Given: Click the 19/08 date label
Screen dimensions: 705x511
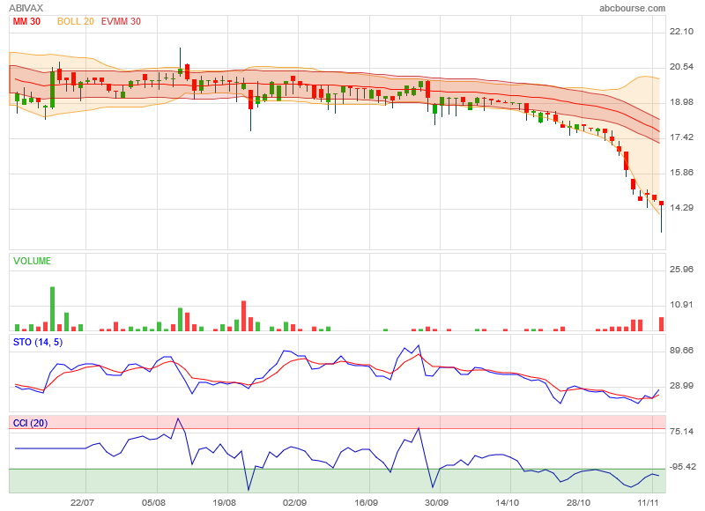Looking at the screenshot, I should click(x=224, y=502).
